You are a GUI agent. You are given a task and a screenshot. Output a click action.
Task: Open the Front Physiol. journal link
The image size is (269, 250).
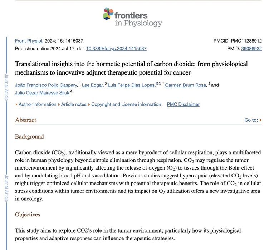29,41
